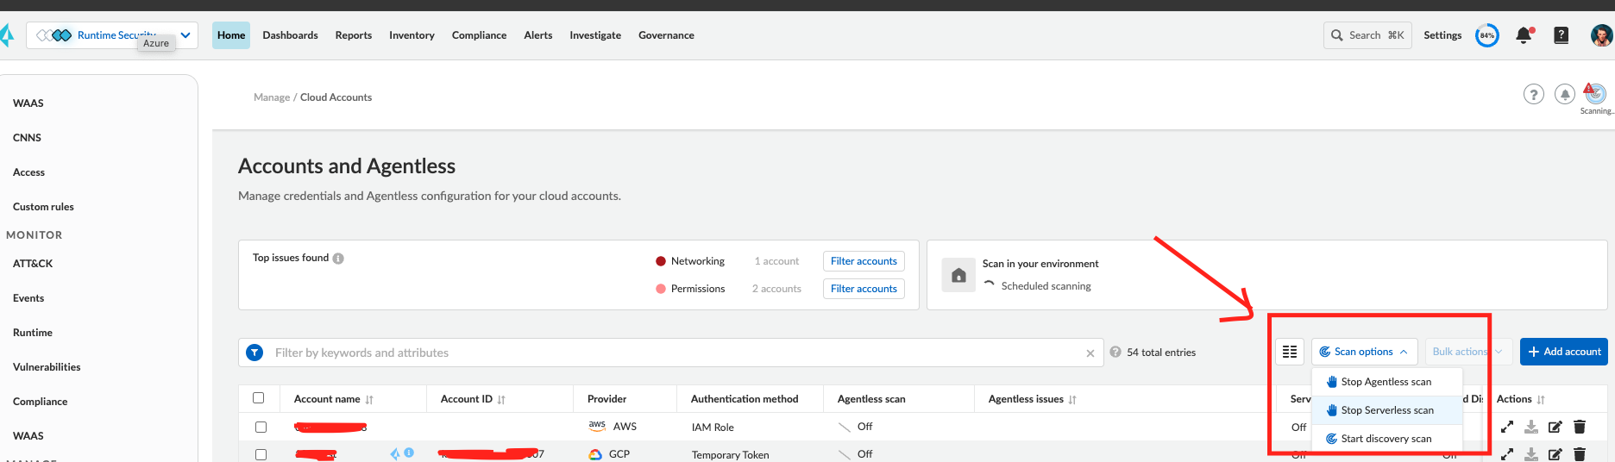Click the column layout view icon
This screenshot has height=462, width=1615.
1290,352
